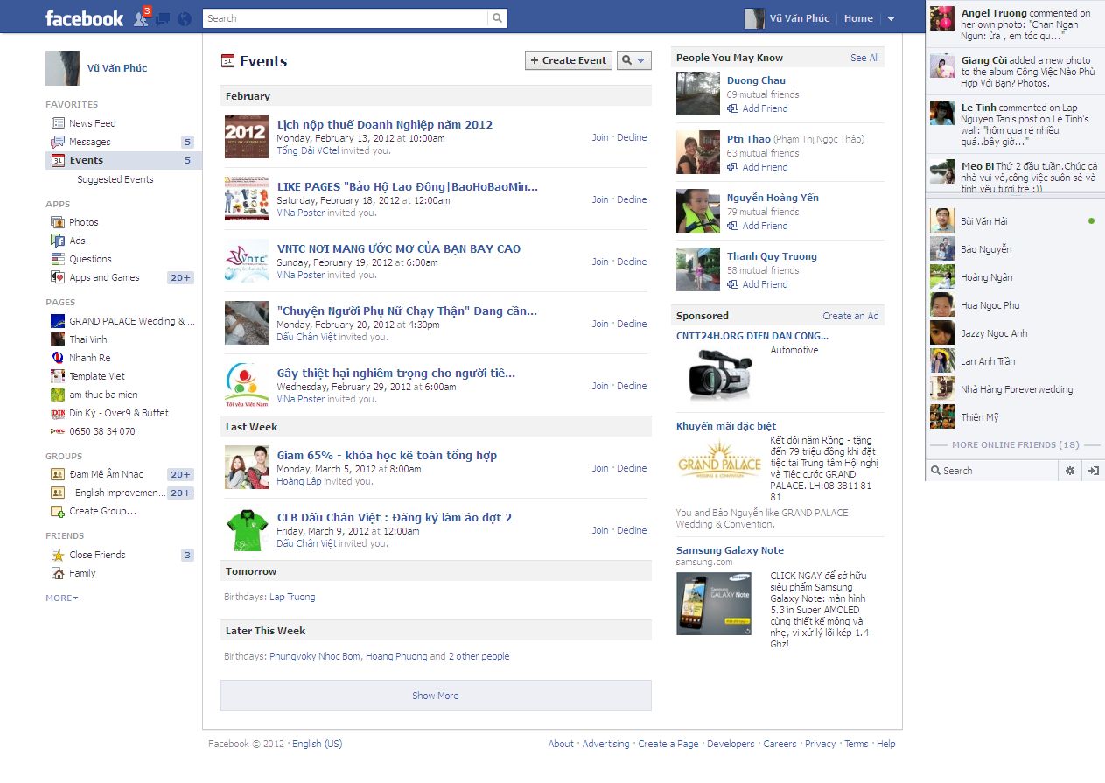Hide chat sidebar icon
Viewport: 1105px width, 783px height.
(1093, 470)
